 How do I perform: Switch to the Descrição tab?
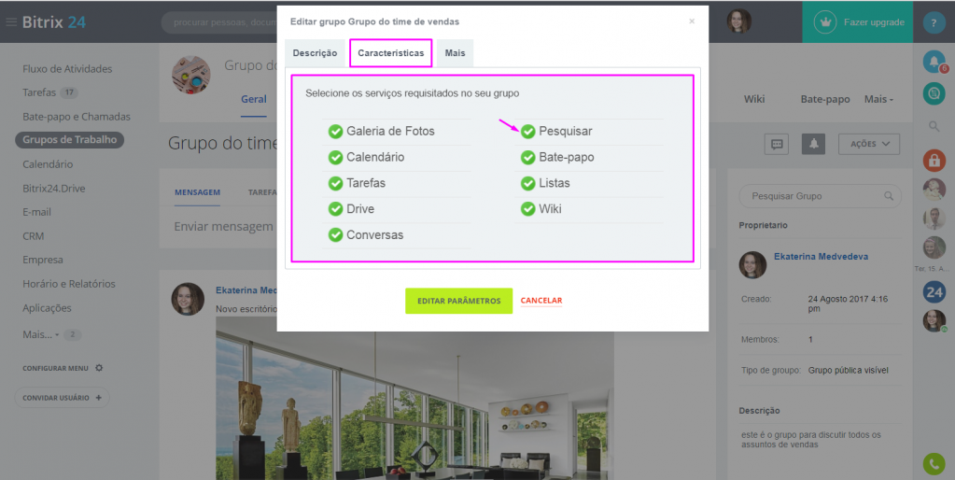click(315, 53)
